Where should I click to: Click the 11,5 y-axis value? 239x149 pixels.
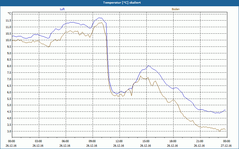(8, 21)
